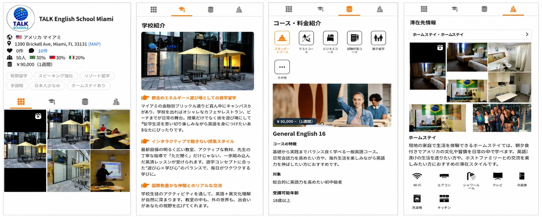
Task: Open the building tab under the tags
Action: [116, 102]
